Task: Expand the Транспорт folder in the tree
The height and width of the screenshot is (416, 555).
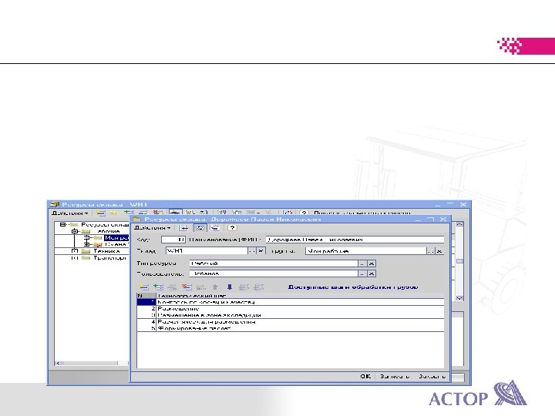Action: coord(75,258)
